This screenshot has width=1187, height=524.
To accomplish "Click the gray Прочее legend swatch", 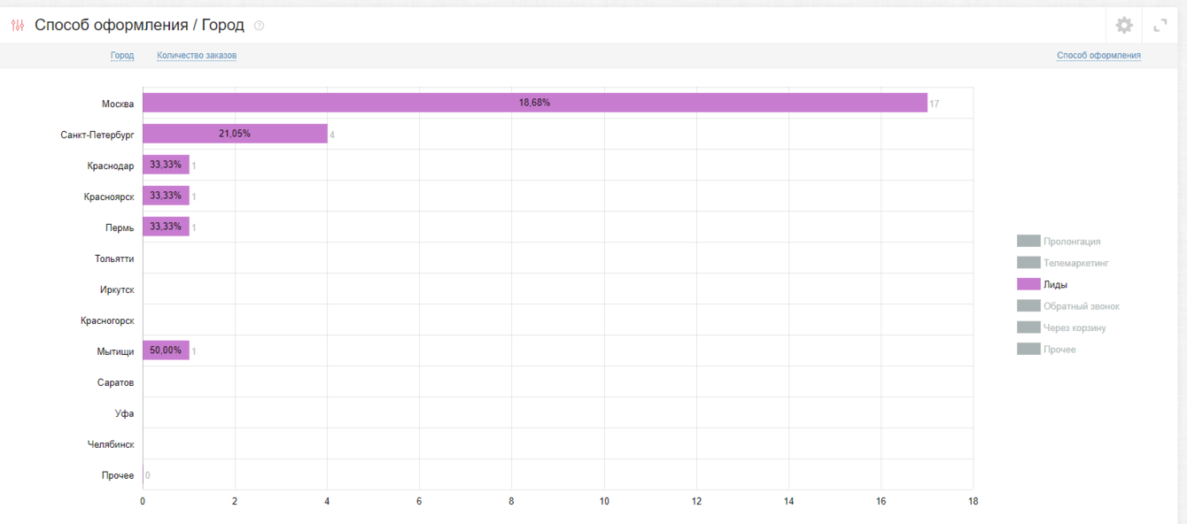I will tap(1028, 350).
